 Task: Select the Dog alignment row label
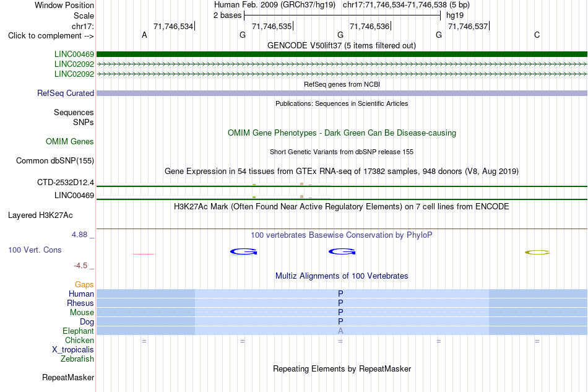pyautogui.click(x=87, y=322)
